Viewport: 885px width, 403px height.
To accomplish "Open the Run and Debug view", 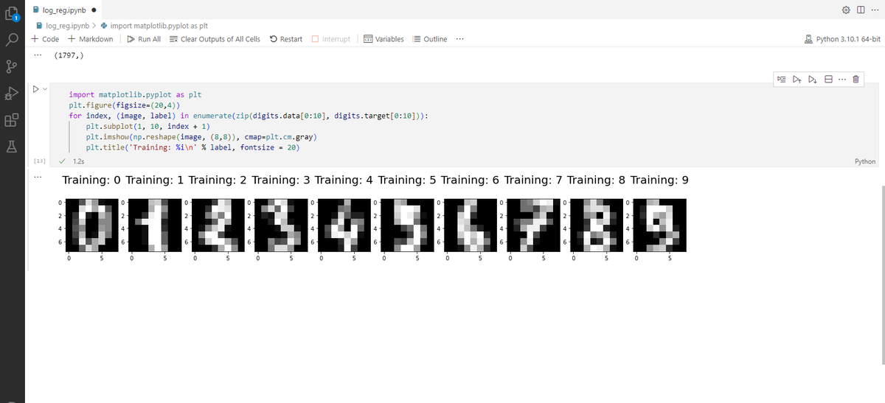I will pyautogui.click(x=12, y=91).
